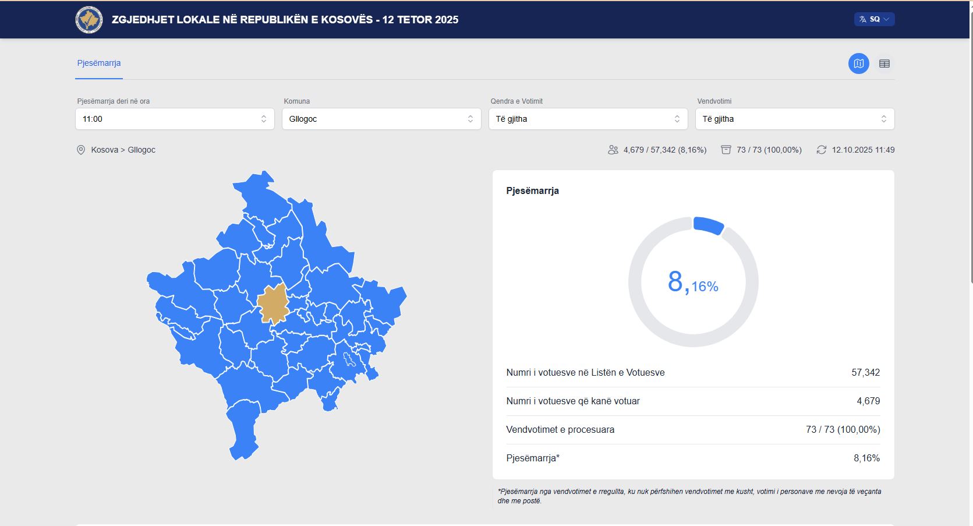This screenshot has width=973, height=526.
Task: Click the page title in the header
Action: [x=285, y=20]
